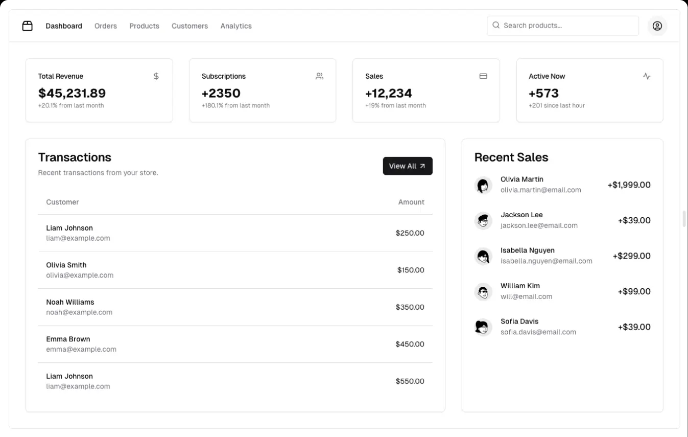Click +180.1% from last month text
This screenshot has height=437, width=688.
pos(235,106)
